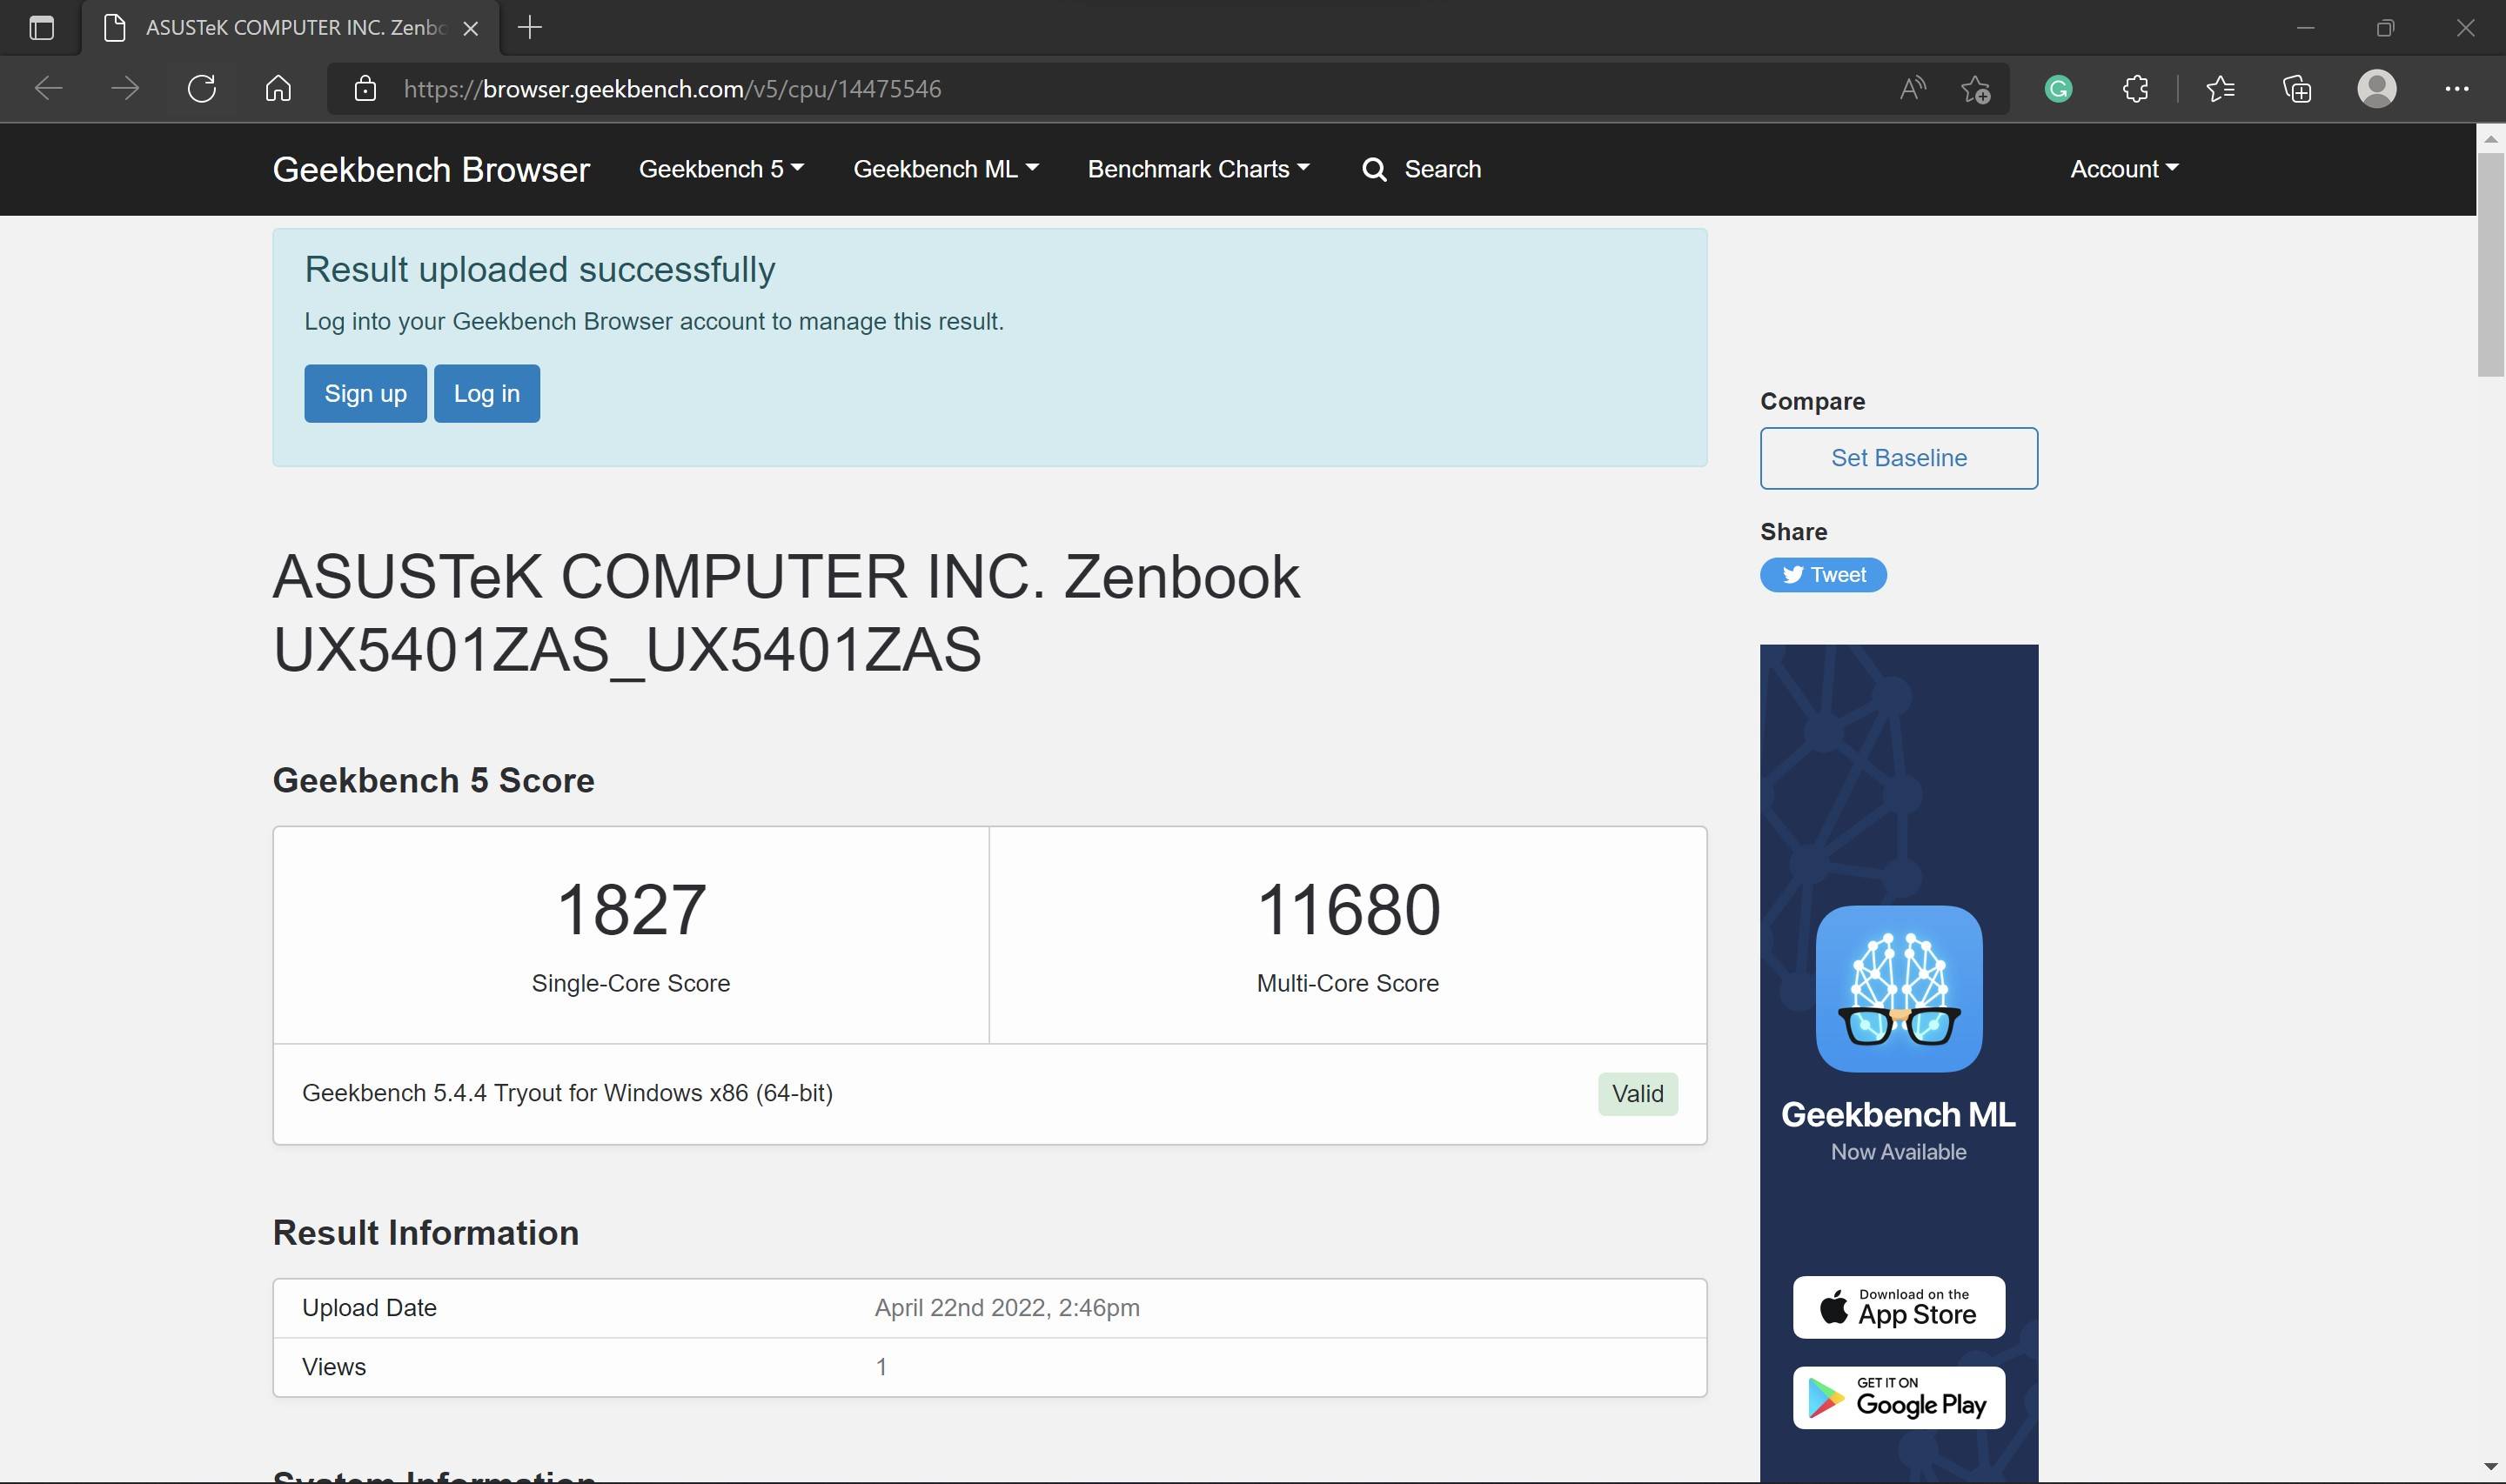The image size is (2506, 1484).
Task: Open the Get it on Google Play badge
Action: click(1898, 1397)
